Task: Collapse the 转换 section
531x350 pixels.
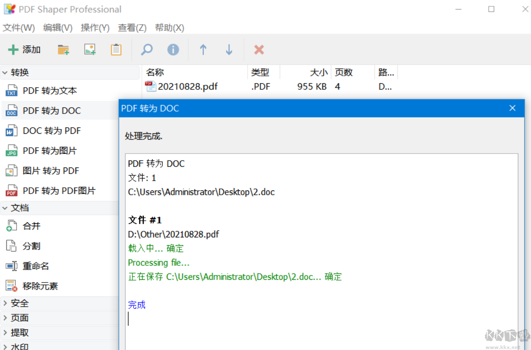Action: (x=5, y=73)
